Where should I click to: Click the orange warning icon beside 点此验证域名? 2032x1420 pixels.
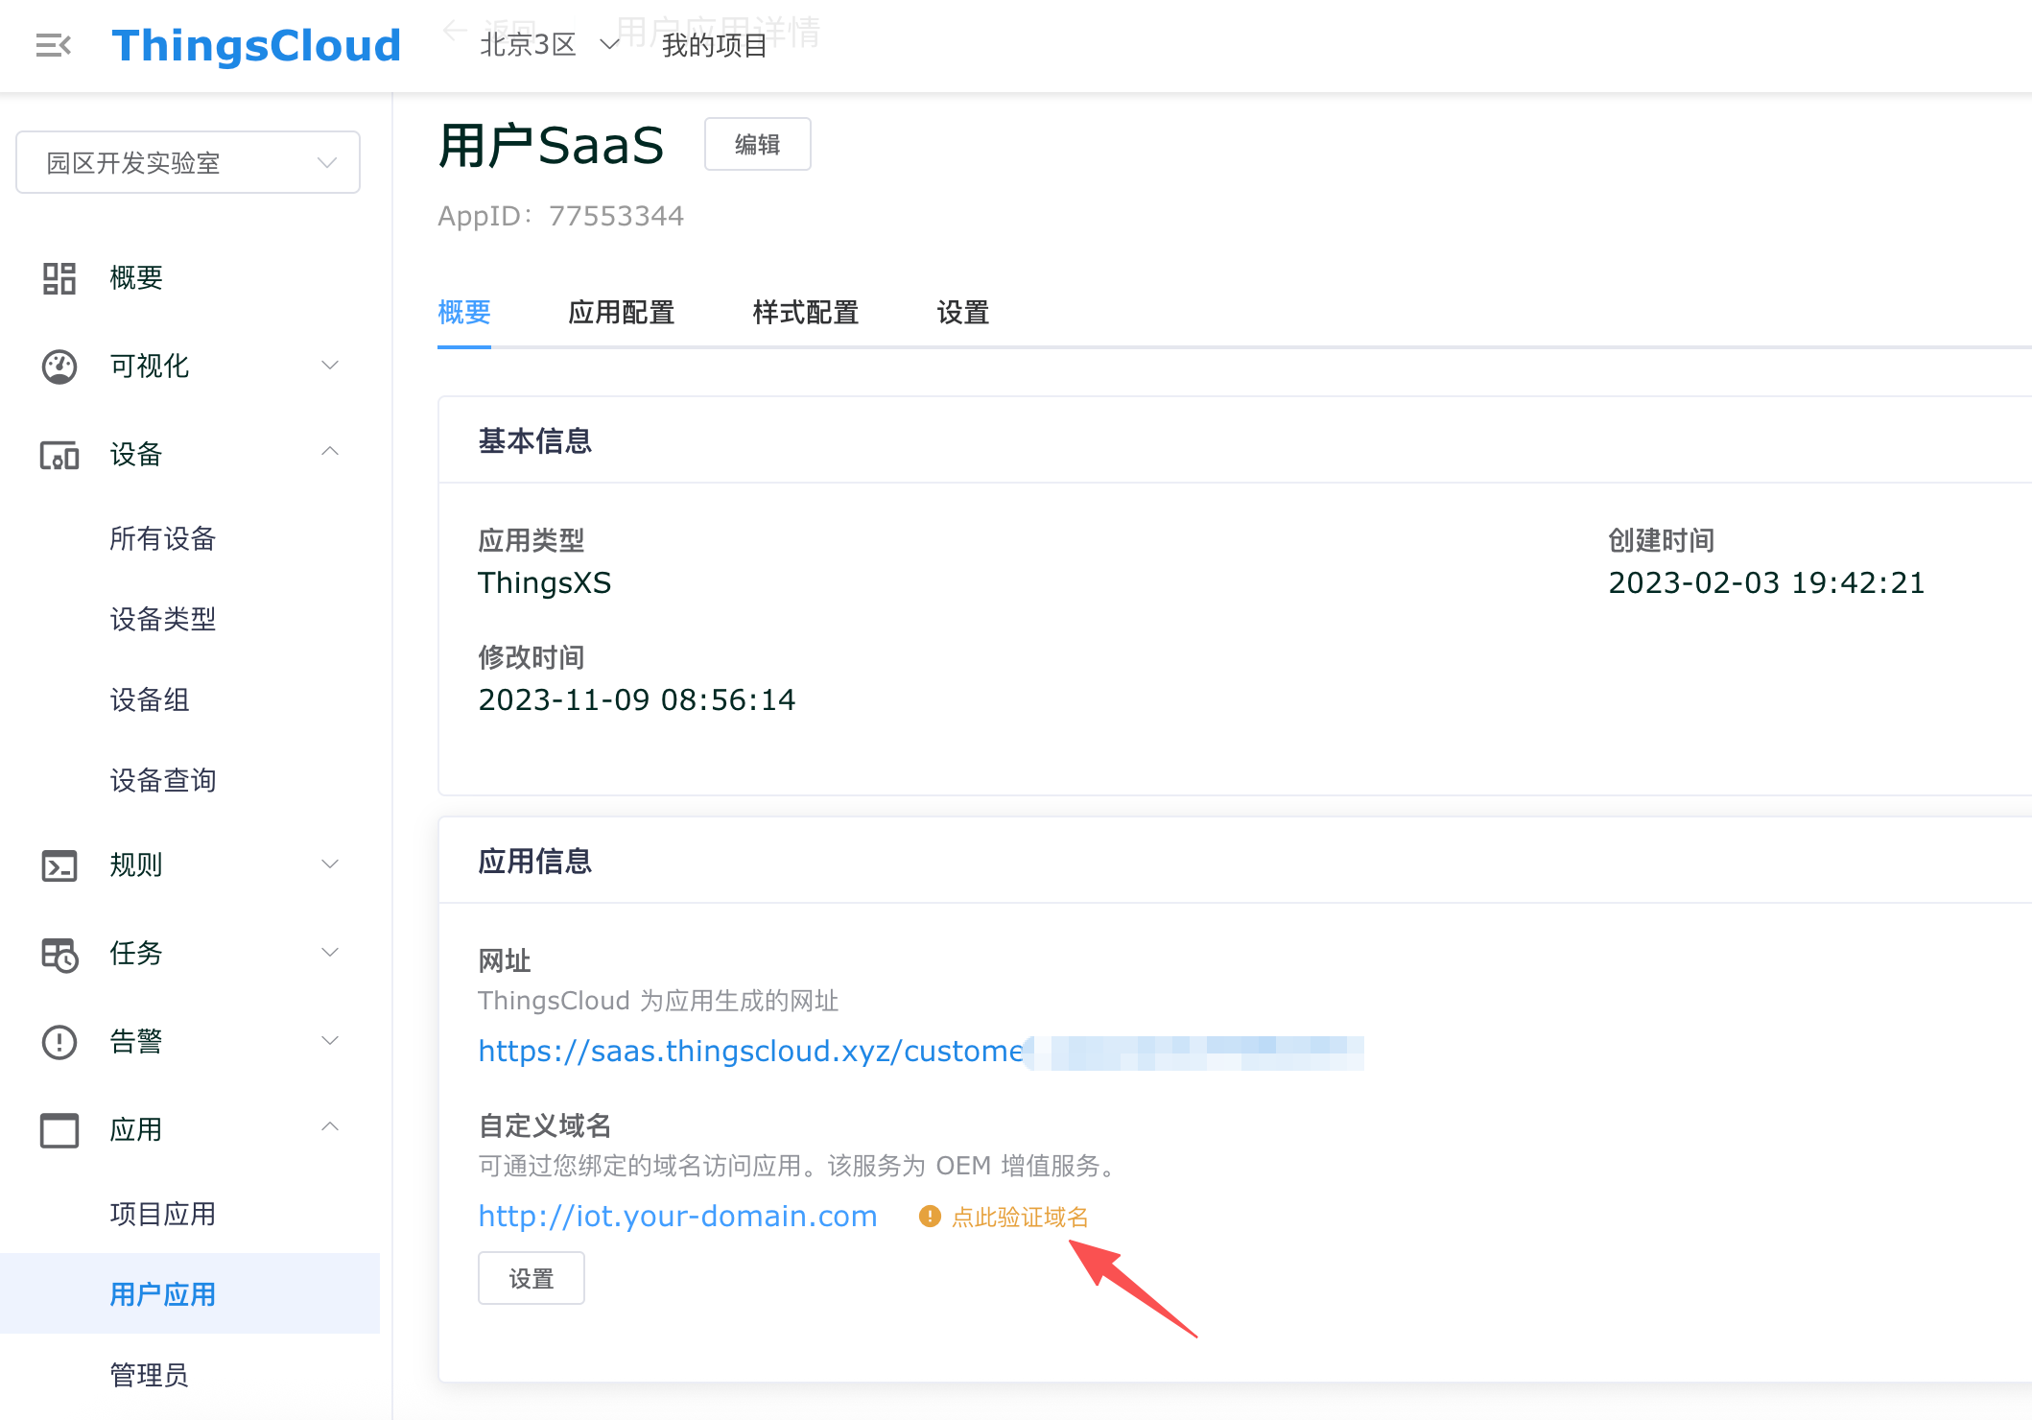[x=929, y=1217]
